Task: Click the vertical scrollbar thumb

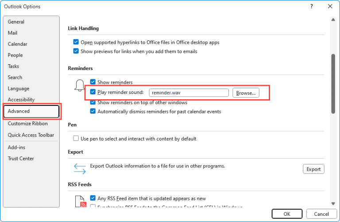Action: [x=333, y=84]
